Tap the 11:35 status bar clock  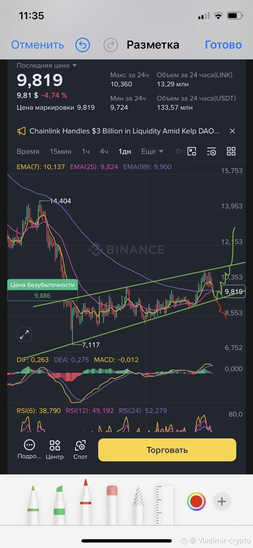pos(31,16)
